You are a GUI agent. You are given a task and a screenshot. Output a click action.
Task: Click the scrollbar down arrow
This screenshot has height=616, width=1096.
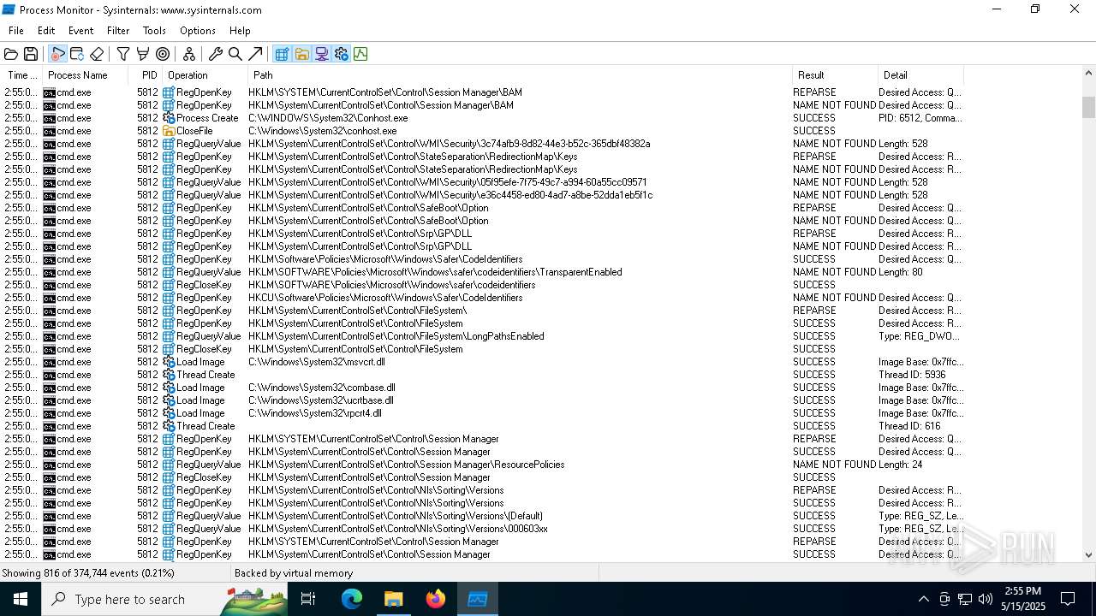1088,554
